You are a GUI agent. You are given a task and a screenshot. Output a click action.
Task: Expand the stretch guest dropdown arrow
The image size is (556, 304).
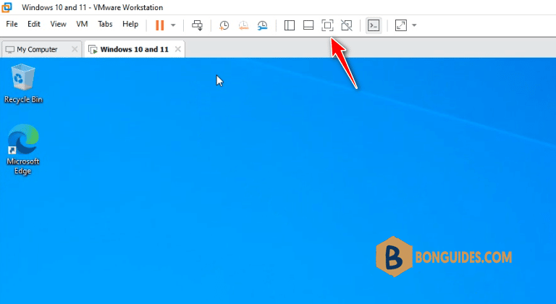(414, 25)
